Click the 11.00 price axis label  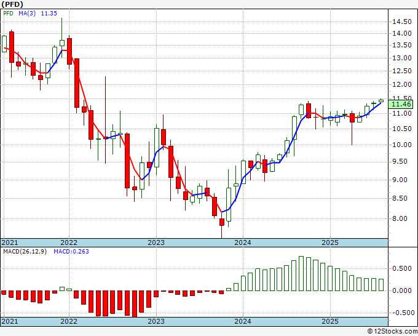402,113
